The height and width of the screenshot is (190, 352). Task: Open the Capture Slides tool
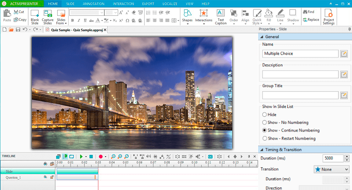(x=48, y=17)
